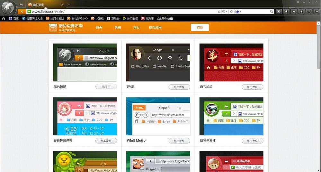The height and width of the screenshot is (172, 321).
Task: Click the home icon in bookmarks bar
Action: [4, 18]
